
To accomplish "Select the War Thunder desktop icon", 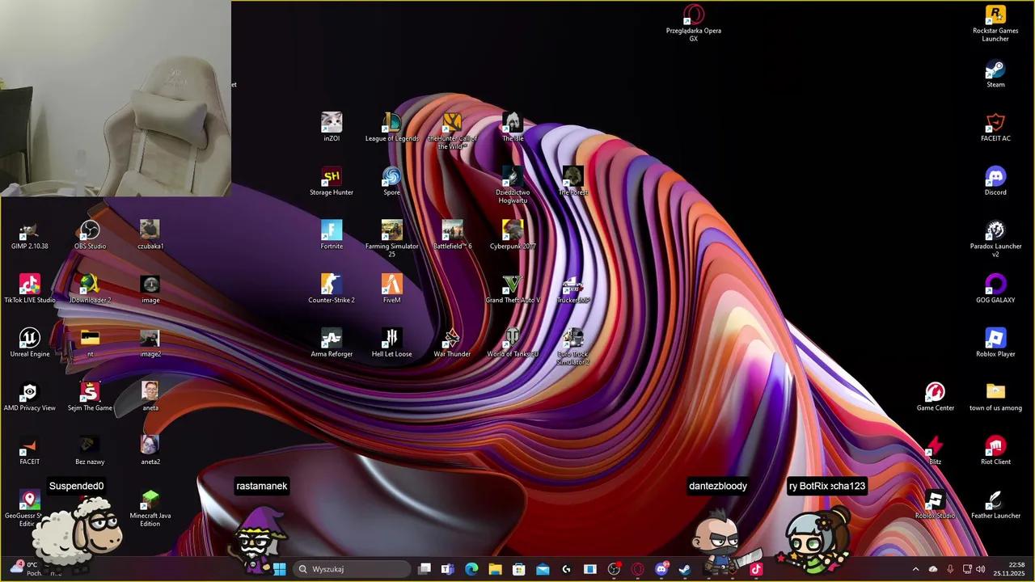I will pos(452,343).
